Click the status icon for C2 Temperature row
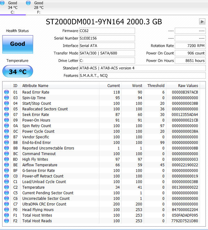This screenshot has height=230, width=208. [7, 187]
